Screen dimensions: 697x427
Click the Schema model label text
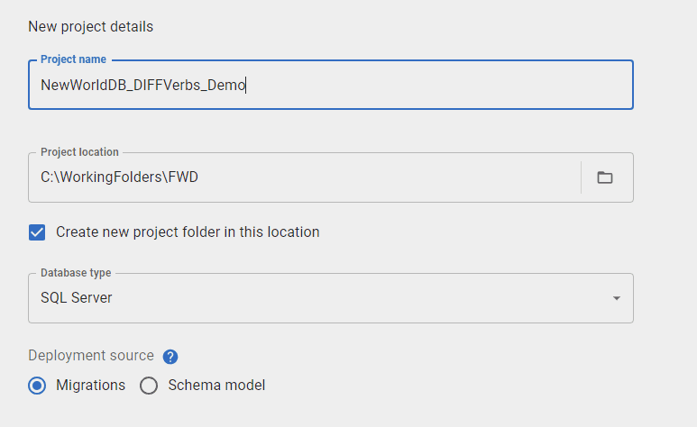point(216,386)
